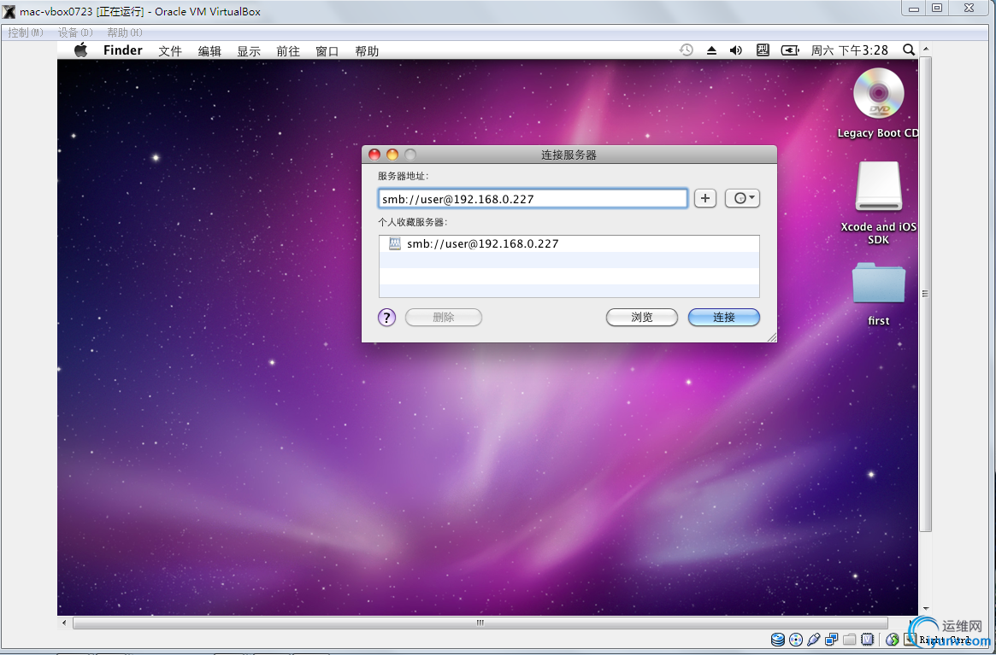Open VirtualBox 设备 menu

pos(75,32)
